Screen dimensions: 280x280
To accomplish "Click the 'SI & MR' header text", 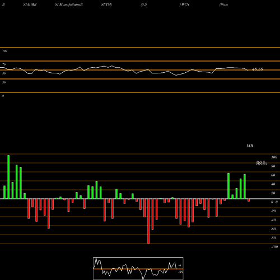I will [x=30, y=4].
